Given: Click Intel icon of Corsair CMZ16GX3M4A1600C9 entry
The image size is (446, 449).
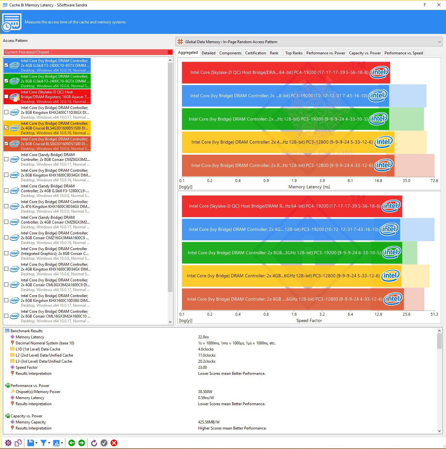Looking at the screenshot, I should click(14, 238).
